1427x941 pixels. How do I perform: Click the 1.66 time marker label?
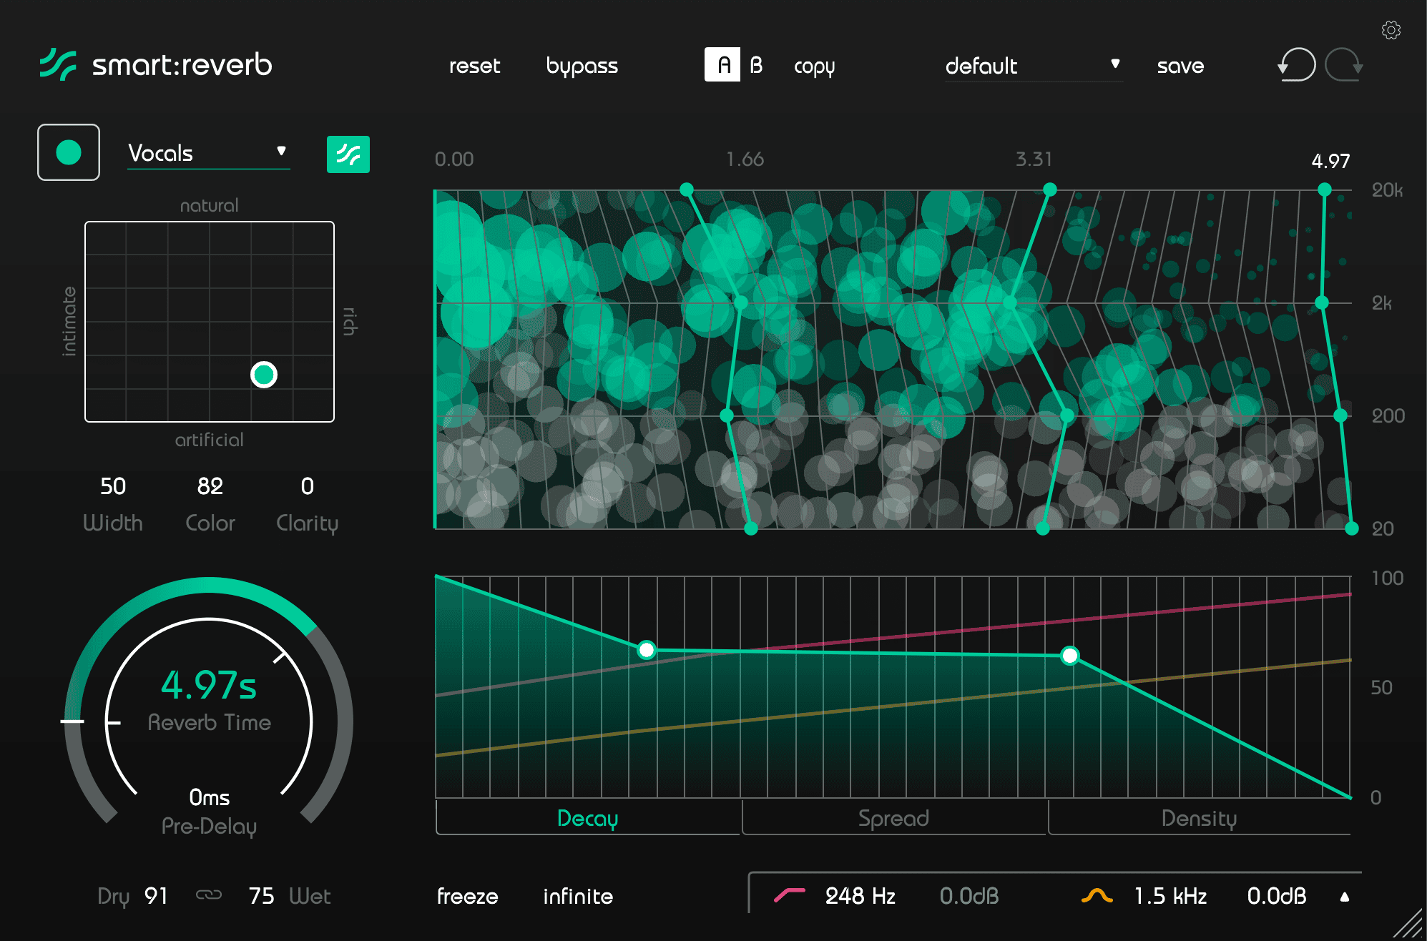pyautogui.click(x=745, y=159)
